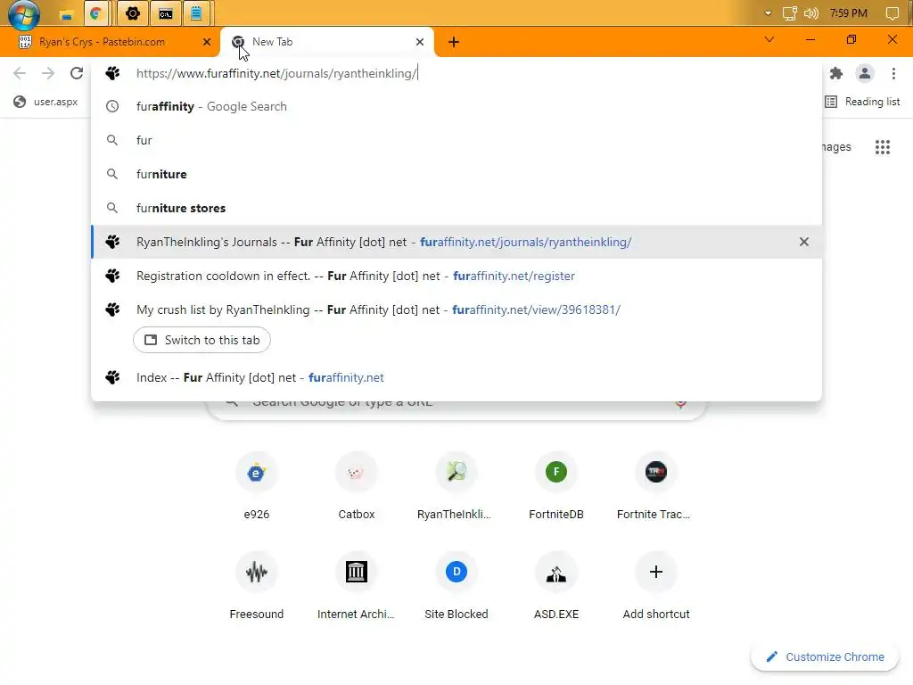Reload the page

tap(77, 73)
